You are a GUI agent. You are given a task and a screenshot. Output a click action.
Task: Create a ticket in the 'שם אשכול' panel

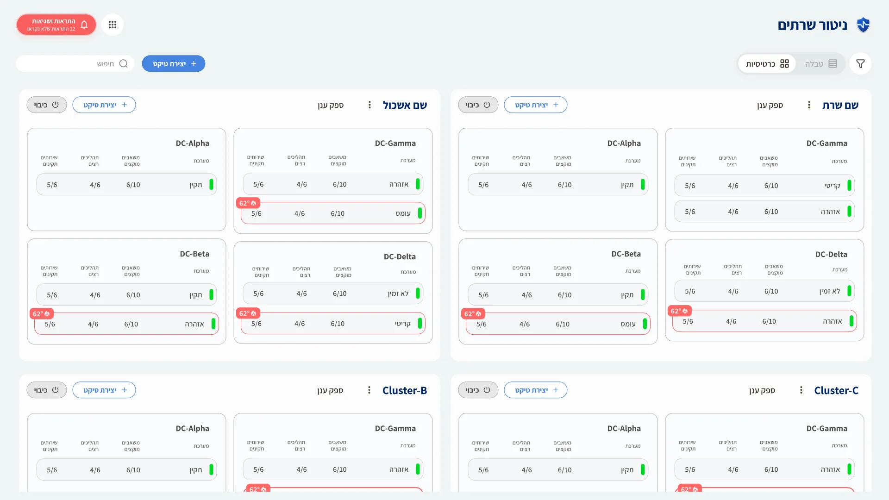click(x=104, y=105)
